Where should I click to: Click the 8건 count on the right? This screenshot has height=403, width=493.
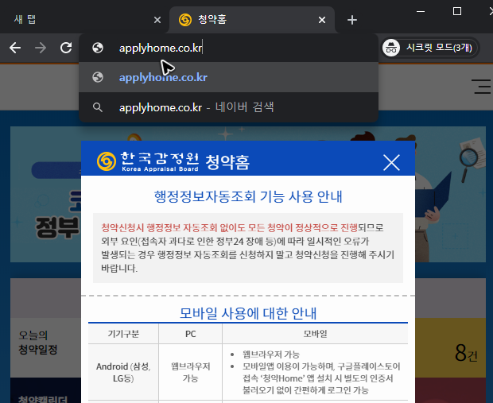pos(466,353)
